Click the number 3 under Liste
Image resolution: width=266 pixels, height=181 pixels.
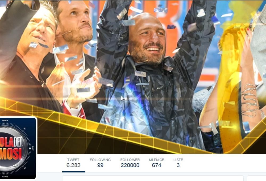pos(178,165)
